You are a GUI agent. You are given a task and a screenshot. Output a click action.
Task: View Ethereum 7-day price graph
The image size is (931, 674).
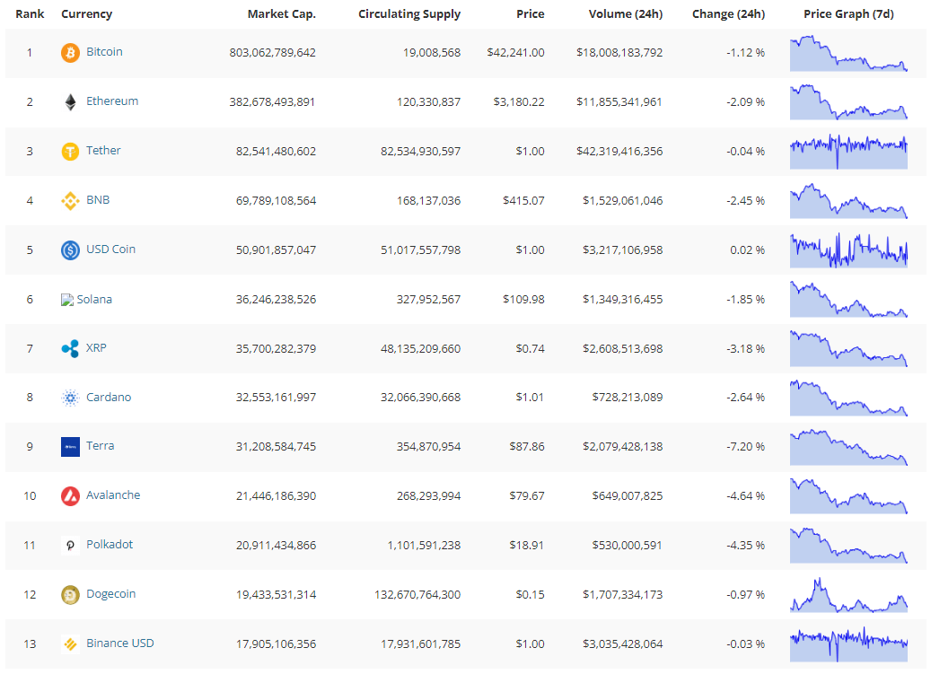(848, 102)
